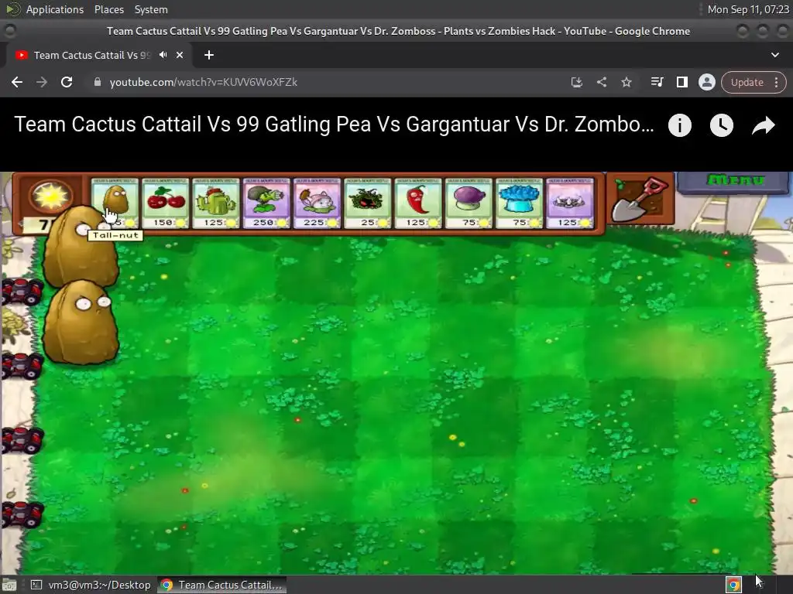Click the Watch later clock icon
The height and width of the screenshot is (594, 793).
[721, 125]
